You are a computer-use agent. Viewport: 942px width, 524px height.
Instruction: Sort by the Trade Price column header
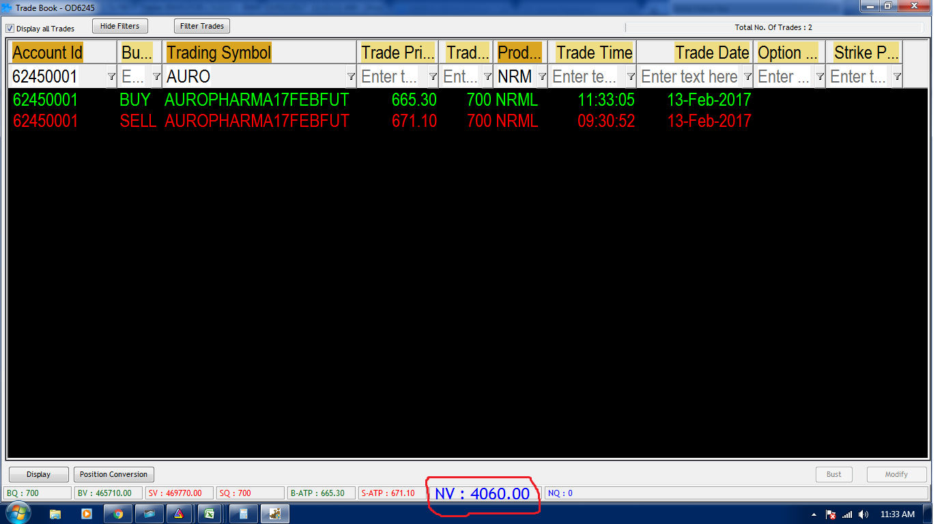tap(397, 53)
